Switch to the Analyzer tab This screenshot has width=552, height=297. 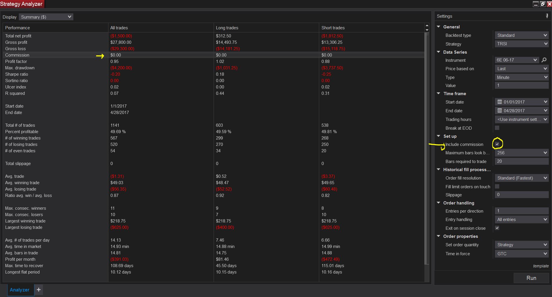pos(19,290)
